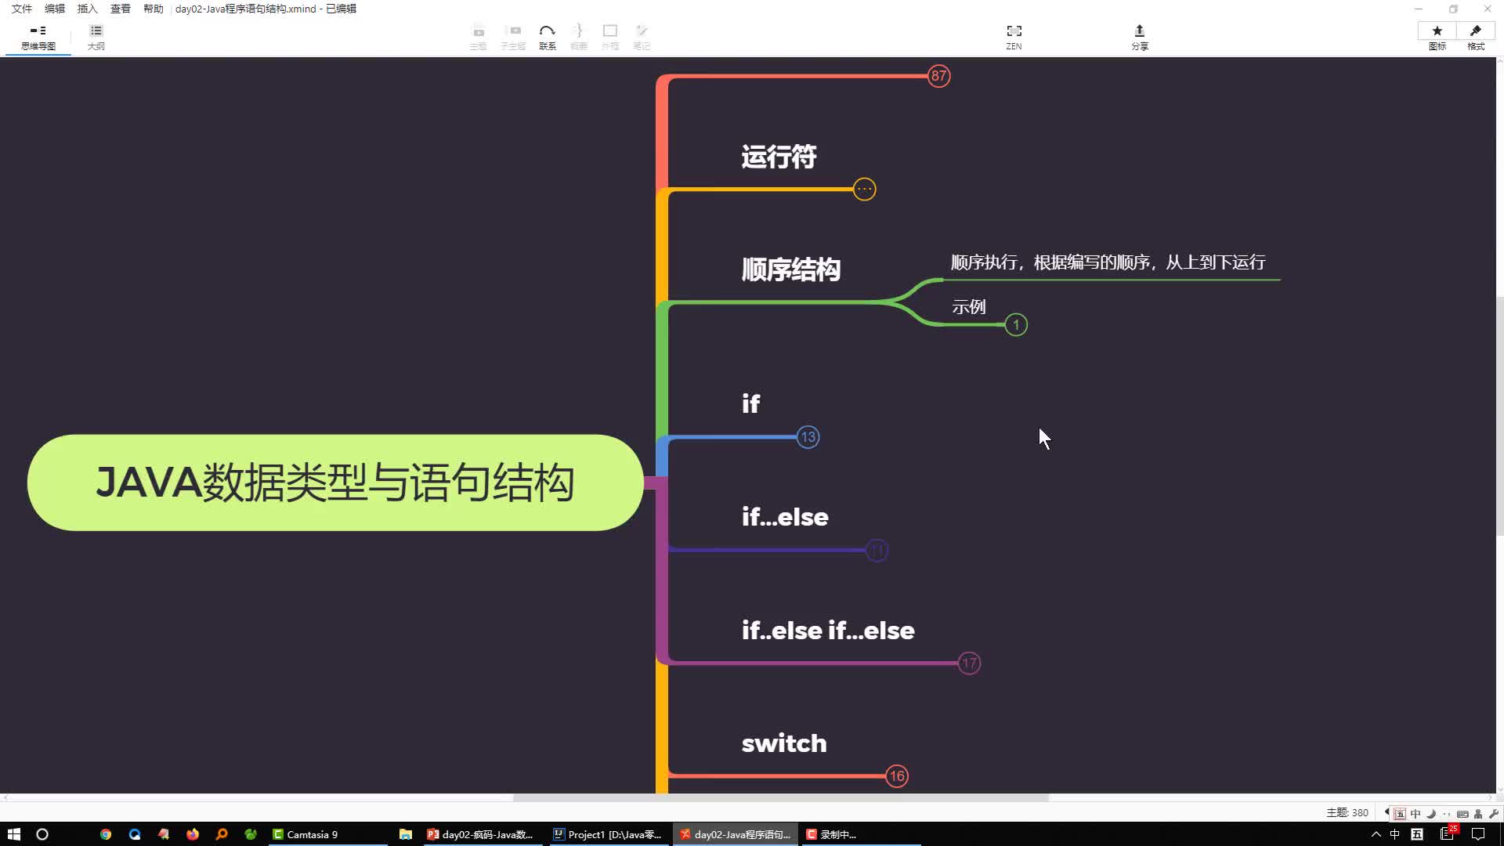Enter ZEN mode
Image resolution: width=1504 pixels, height=846 pixels.
[1014, 37]
